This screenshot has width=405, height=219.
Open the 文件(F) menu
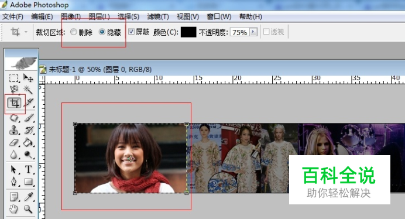[x=13, y=17]
